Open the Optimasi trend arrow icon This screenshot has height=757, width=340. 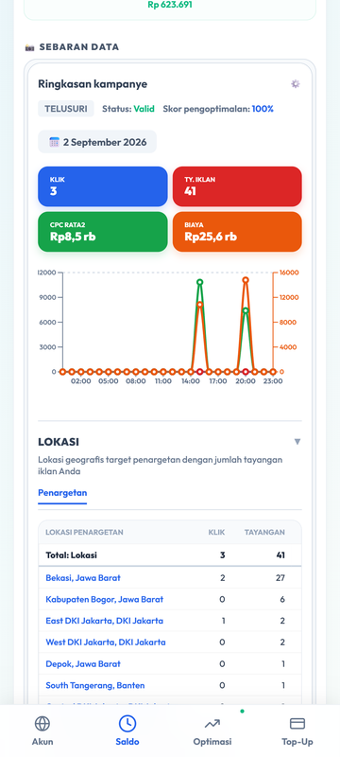[x=212, y=723]
